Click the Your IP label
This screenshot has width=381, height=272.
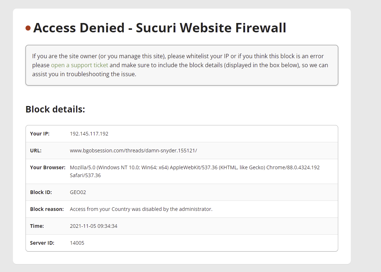point(40,134)
